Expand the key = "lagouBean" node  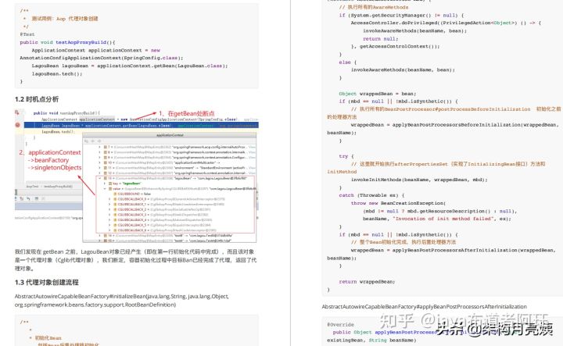(x=105, y=184)
